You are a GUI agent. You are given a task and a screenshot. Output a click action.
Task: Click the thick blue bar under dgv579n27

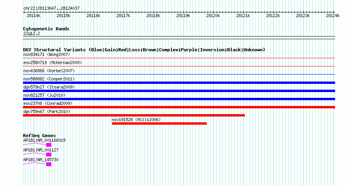point(179,91)
